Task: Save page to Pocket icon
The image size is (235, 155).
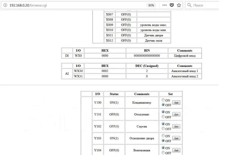Action: click(172, 5)
